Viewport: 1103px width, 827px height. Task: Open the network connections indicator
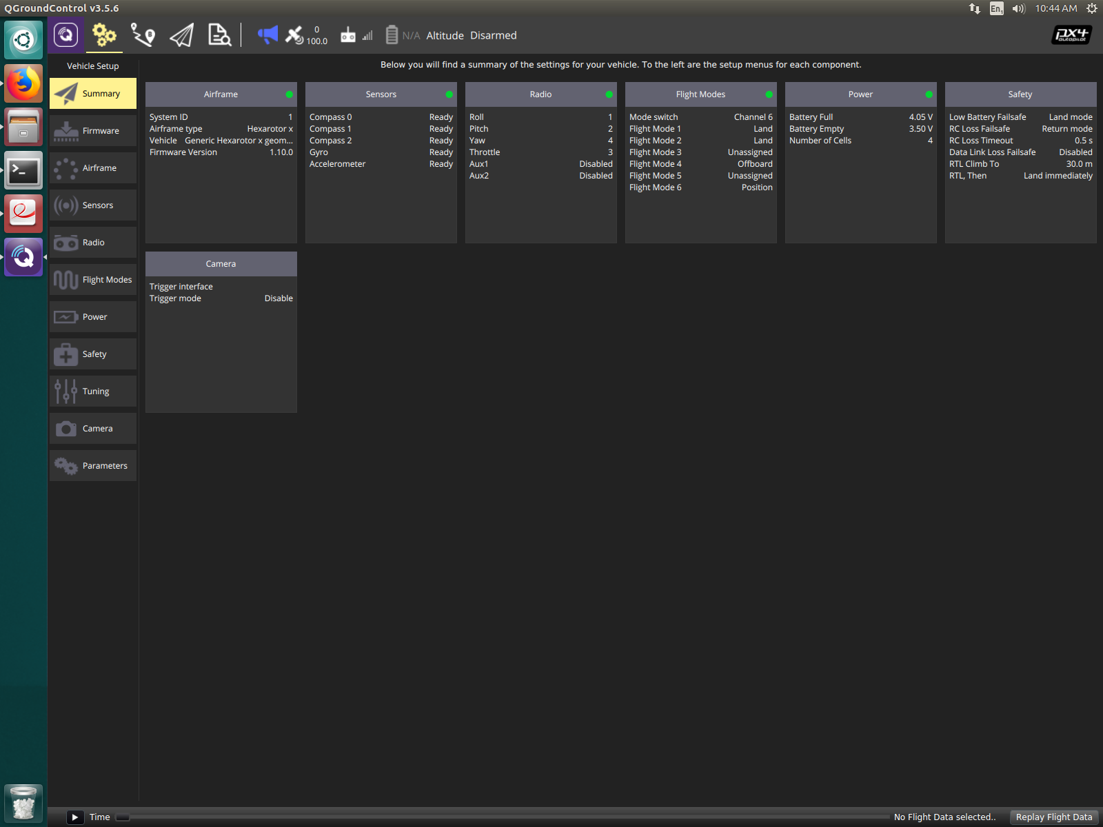coord(975,8)
